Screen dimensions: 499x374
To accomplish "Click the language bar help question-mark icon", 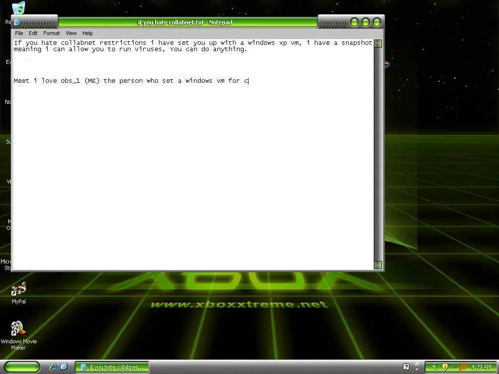I will coord(406,367).
